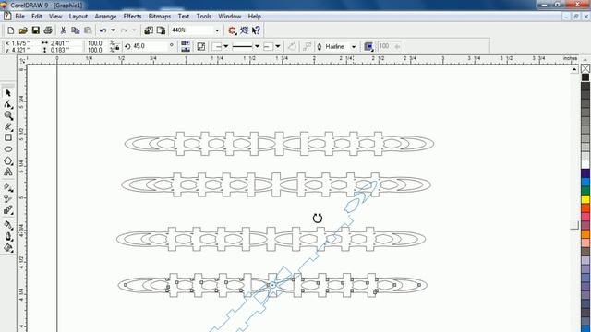Open the Tools menu
Viewport: 591px width, 332px height.
(203, 17)
